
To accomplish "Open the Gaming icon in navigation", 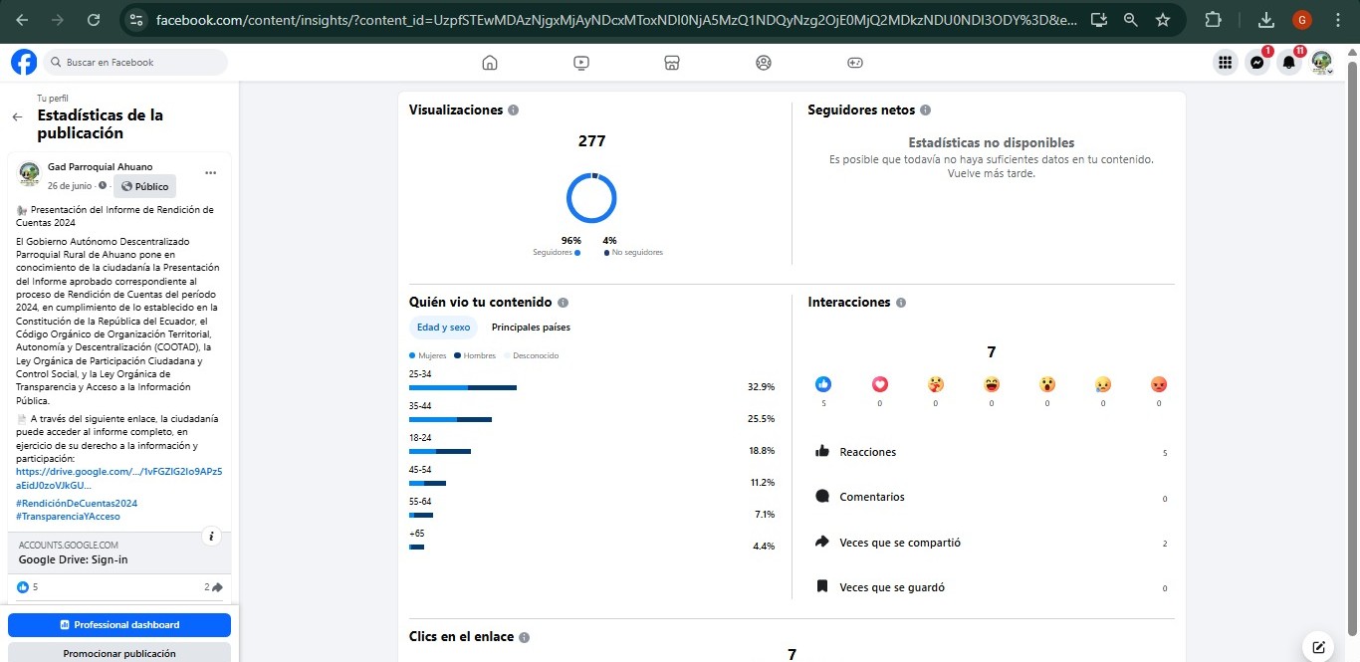I will (854, 63).
